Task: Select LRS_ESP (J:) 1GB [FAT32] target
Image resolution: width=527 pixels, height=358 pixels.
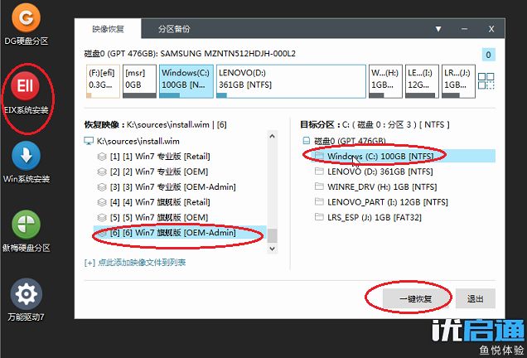Action: tap(374, 217)
